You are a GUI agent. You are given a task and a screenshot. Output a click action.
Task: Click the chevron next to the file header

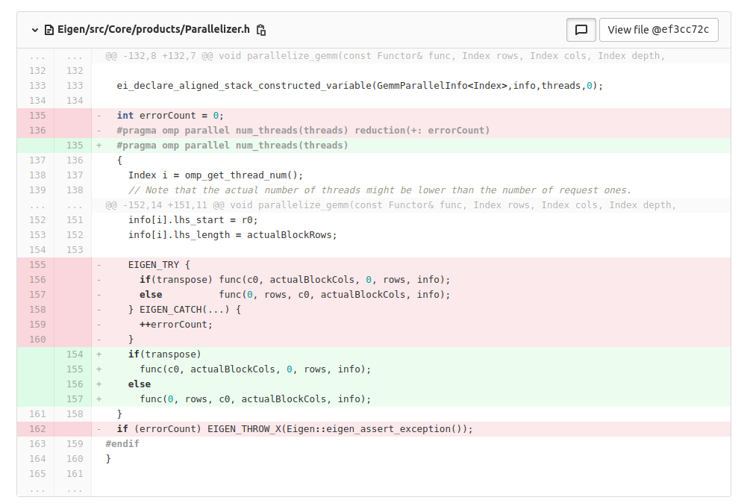click(x=34, y=30)
